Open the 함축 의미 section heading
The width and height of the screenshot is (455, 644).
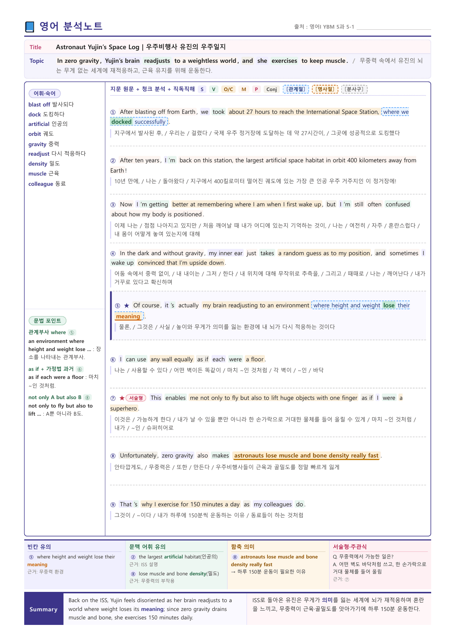243,547
